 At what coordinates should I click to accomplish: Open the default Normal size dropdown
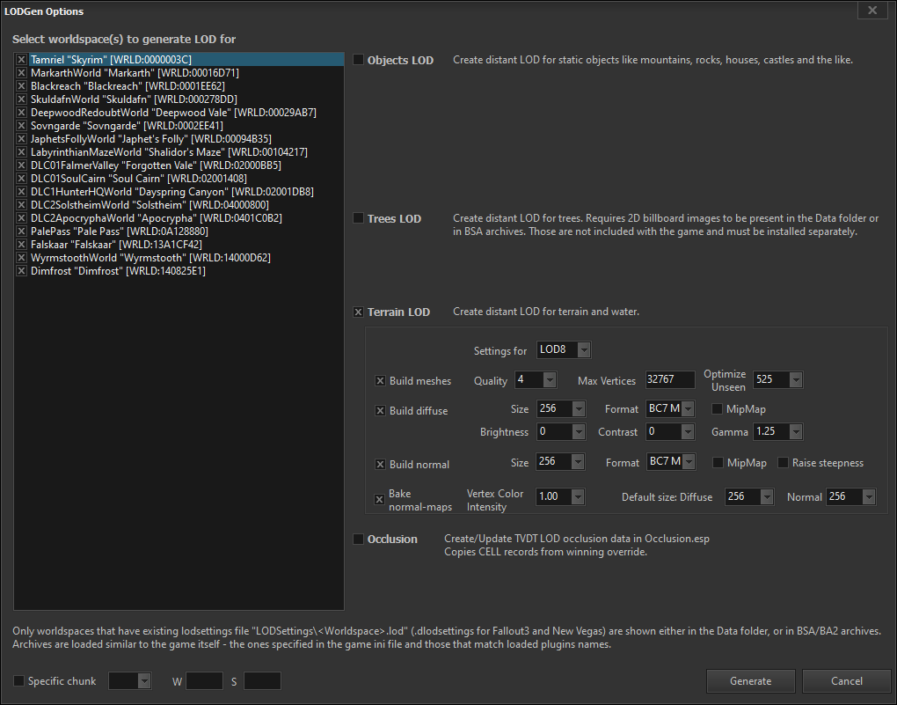tap(868, 496)
